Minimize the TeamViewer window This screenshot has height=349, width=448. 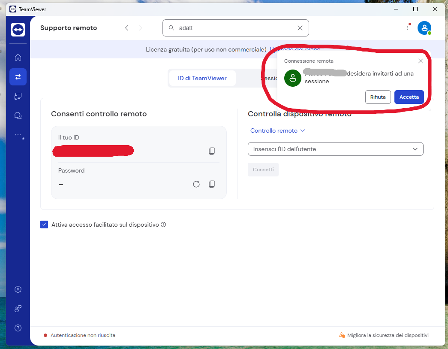[x=396, y=9]
